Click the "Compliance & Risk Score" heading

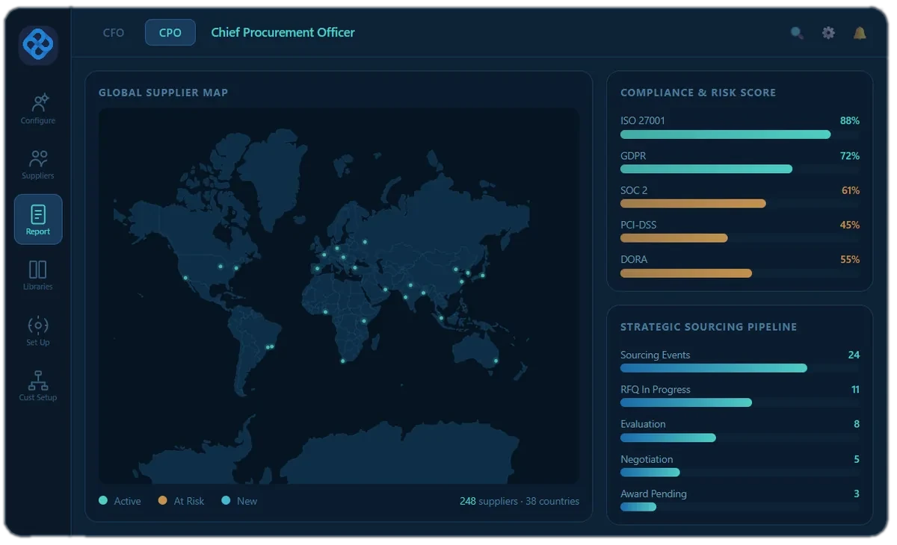tap(698, 93)
